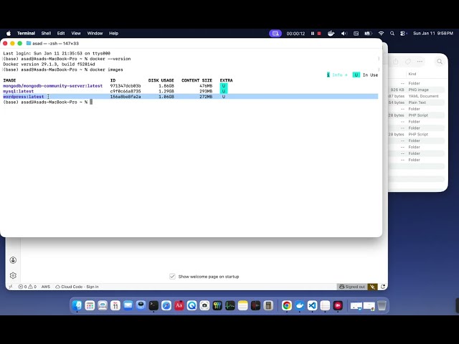Image resolution: width=459 pixels, height=344 pixels.
Task: Select the PNG image row in Finder
Action: pyautogui.click(x=417, y=90)
